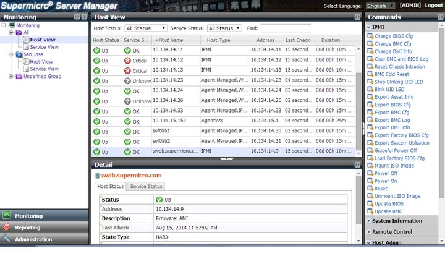Click the Power Off command icon

pyautogui.click(x=370, y=173)
